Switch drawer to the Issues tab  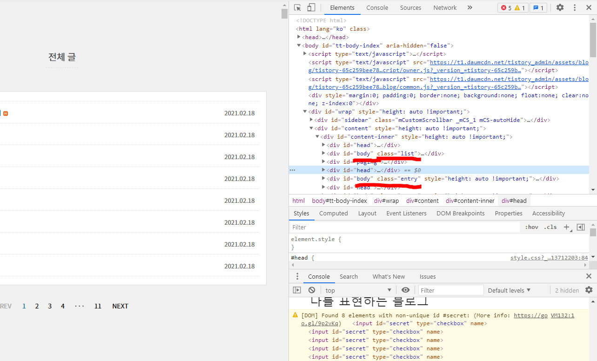[x=428, y=276]
